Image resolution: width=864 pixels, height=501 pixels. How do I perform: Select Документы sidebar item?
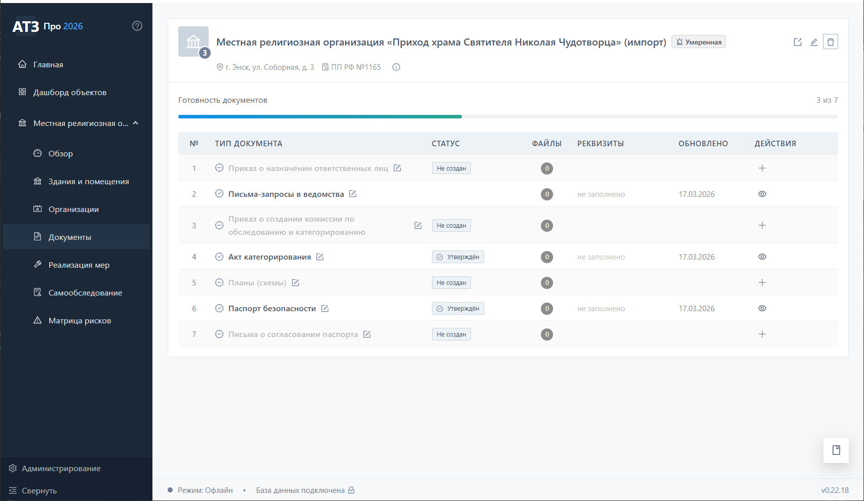click(x=76, y=236)
